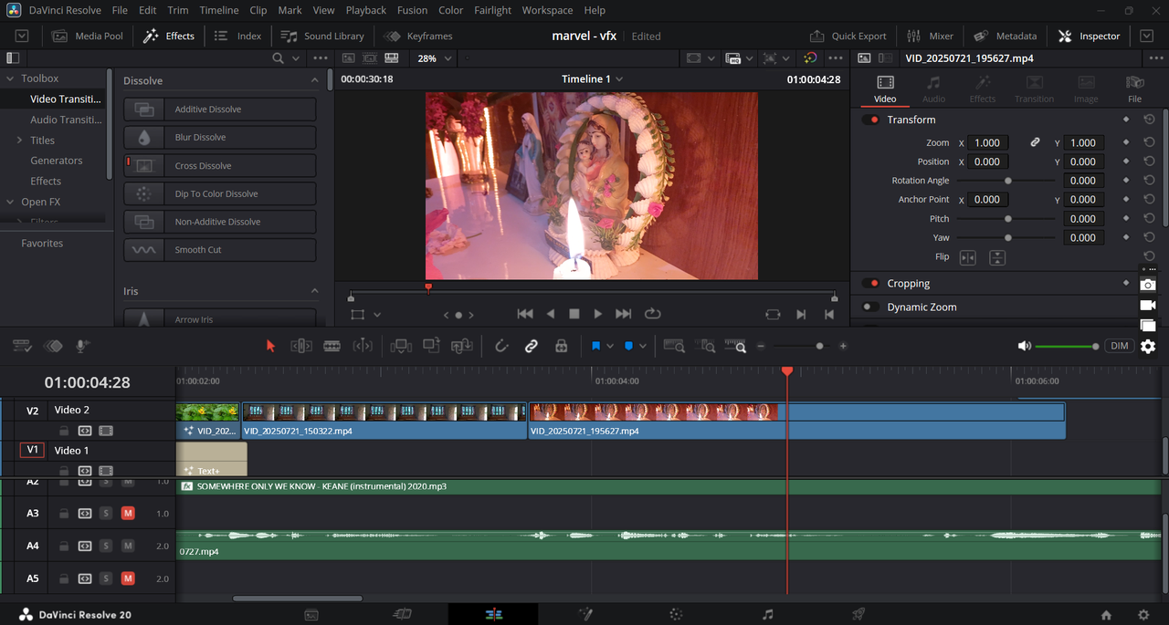Play the timeline in reverse
Screen dimensions: 1169x625
[550, 314]
